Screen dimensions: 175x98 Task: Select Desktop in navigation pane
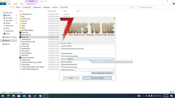pos(8,15)
